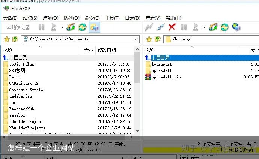Viewport: 259px width, 159px height.
Task: Click the remote pane quick connect lightning icon
Action: pyautogui.click(x=149, y=27)
